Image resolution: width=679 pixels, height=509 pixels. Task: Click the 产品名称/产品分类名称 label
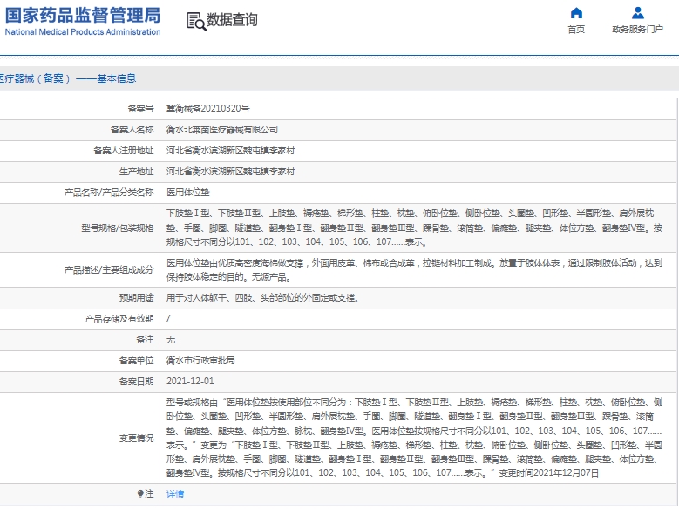[x=109, y=193]
